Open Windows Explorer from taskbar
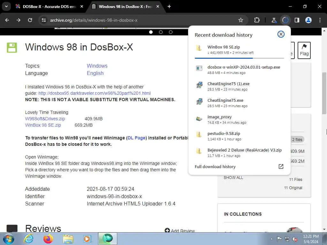The image size is (327, 245). click(68, 239)
